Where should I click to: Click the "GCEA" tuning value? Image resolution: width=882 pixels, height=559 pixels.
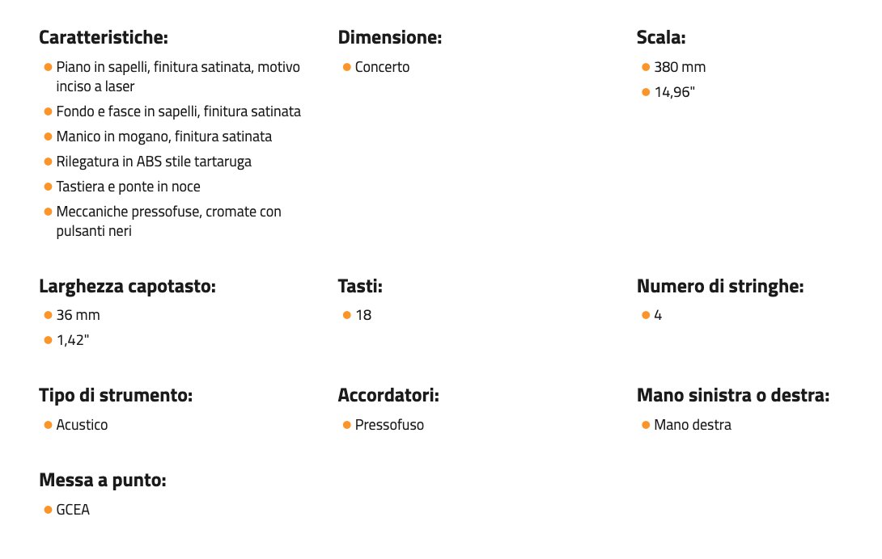coord(73,510)
